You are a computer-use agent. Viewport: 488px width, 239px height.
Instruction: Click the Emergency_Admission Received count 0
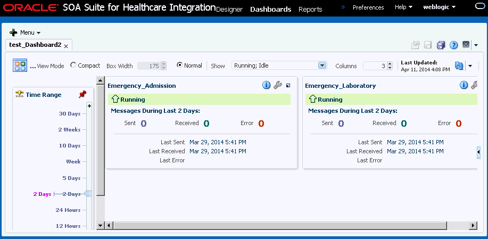click(206, 123)
